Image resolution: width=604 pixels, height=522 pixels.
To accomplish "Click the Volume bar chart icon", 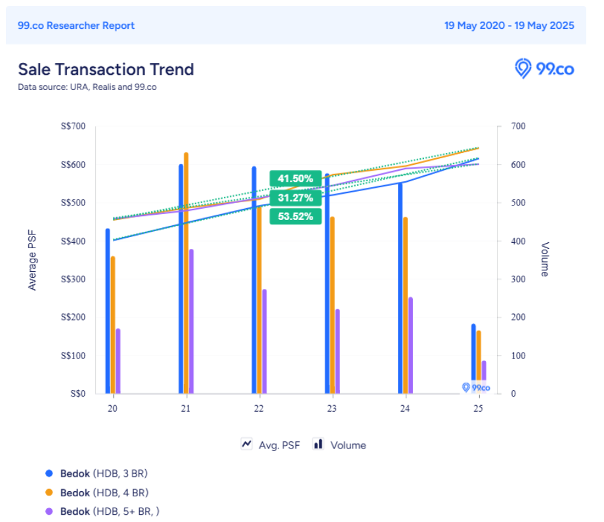I will (318, 445).
